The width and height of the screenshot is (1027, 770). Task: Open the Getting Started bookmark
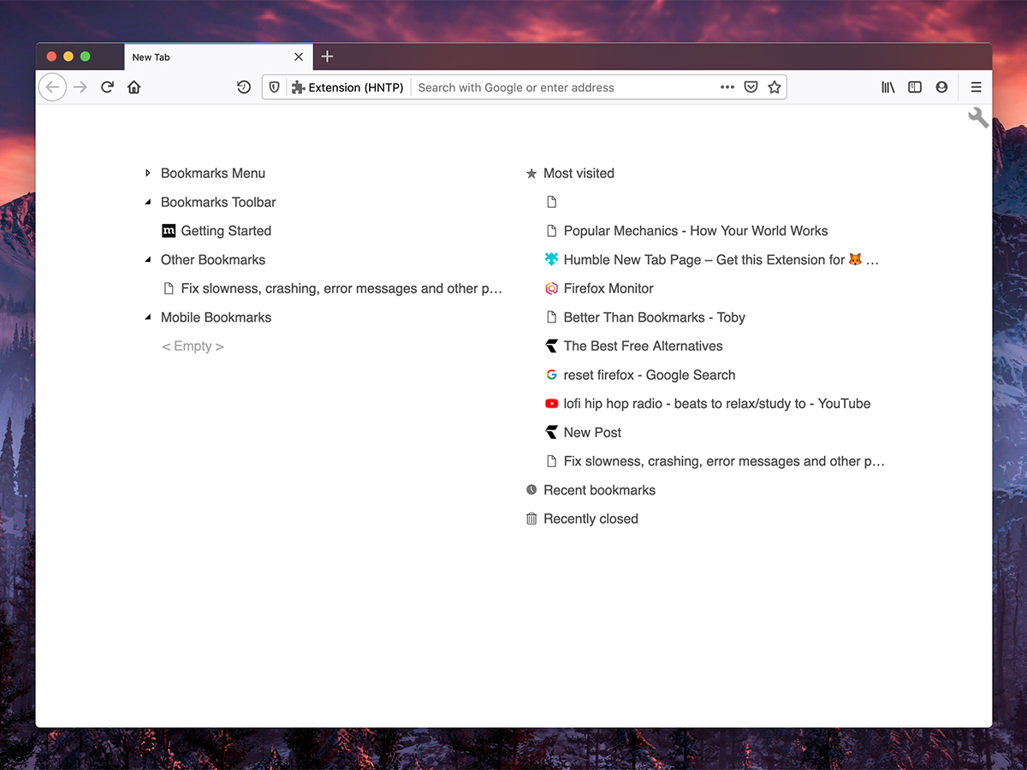pyautogui.click(x=225, y=230)
